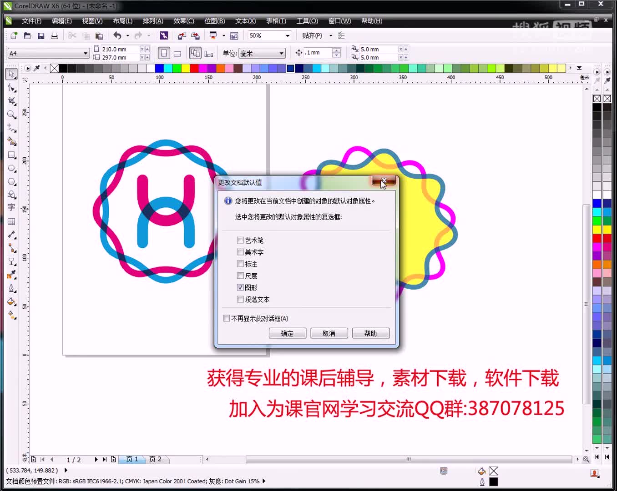Click the page width 210.0 mm field
The image size is (617, 491).
(119, 49)
